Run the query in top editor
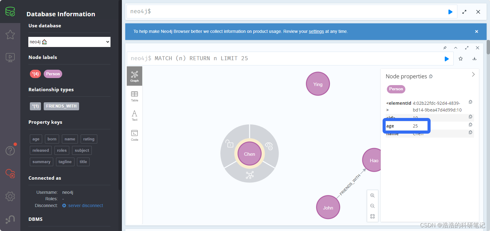 pos(450,12)
